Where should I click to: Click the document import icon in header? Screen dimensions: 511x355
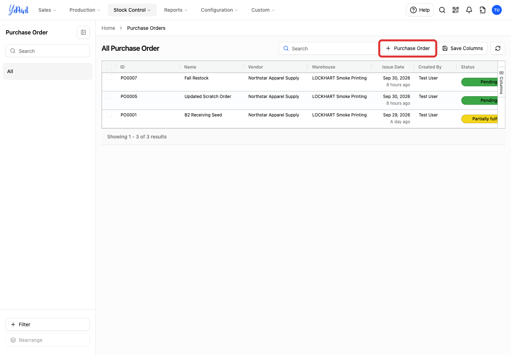click(x=483, y=10)
